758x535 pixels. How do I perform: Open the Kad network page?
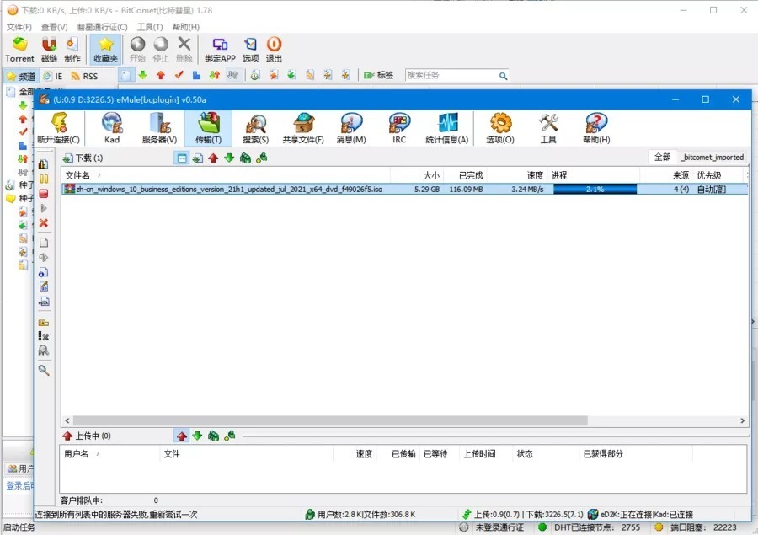[x=112, y=128]
